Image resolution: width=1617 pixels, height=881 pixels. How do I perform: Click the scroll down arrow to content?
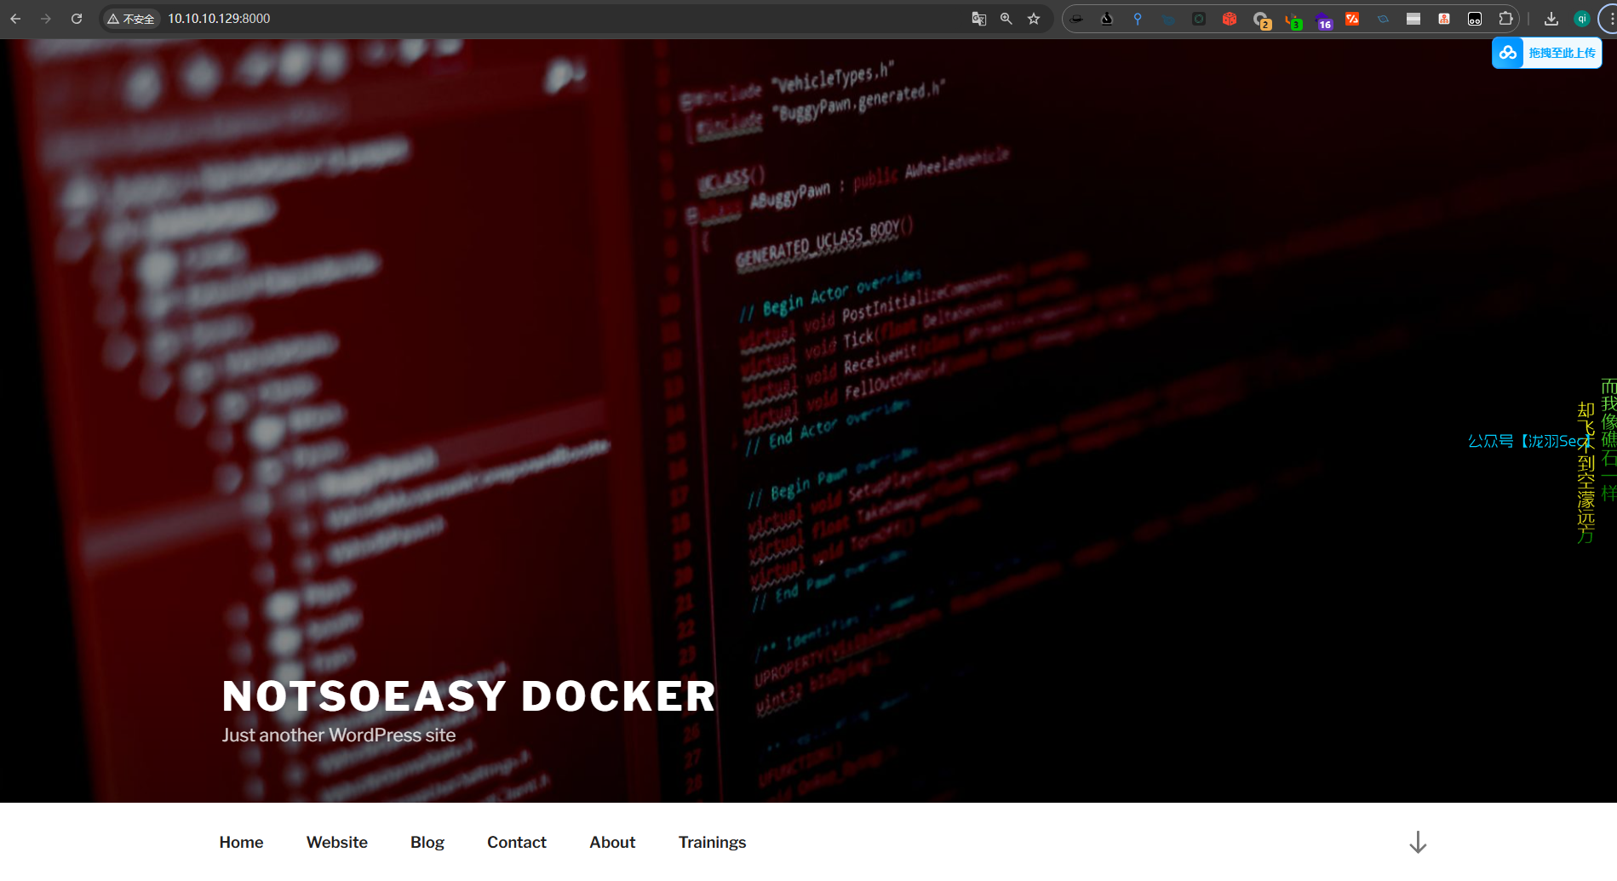[x=1418, y=842]
